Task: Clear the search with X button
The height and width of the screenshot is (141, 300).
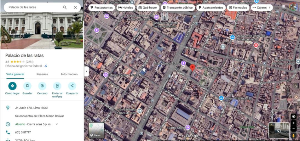Action: pyautogui.click(x=75, y=7)
